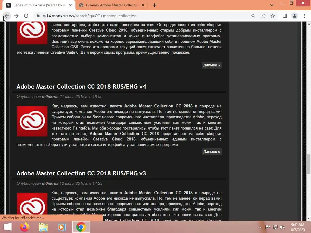View site info via the lock icon

click(x=38, y=16)
